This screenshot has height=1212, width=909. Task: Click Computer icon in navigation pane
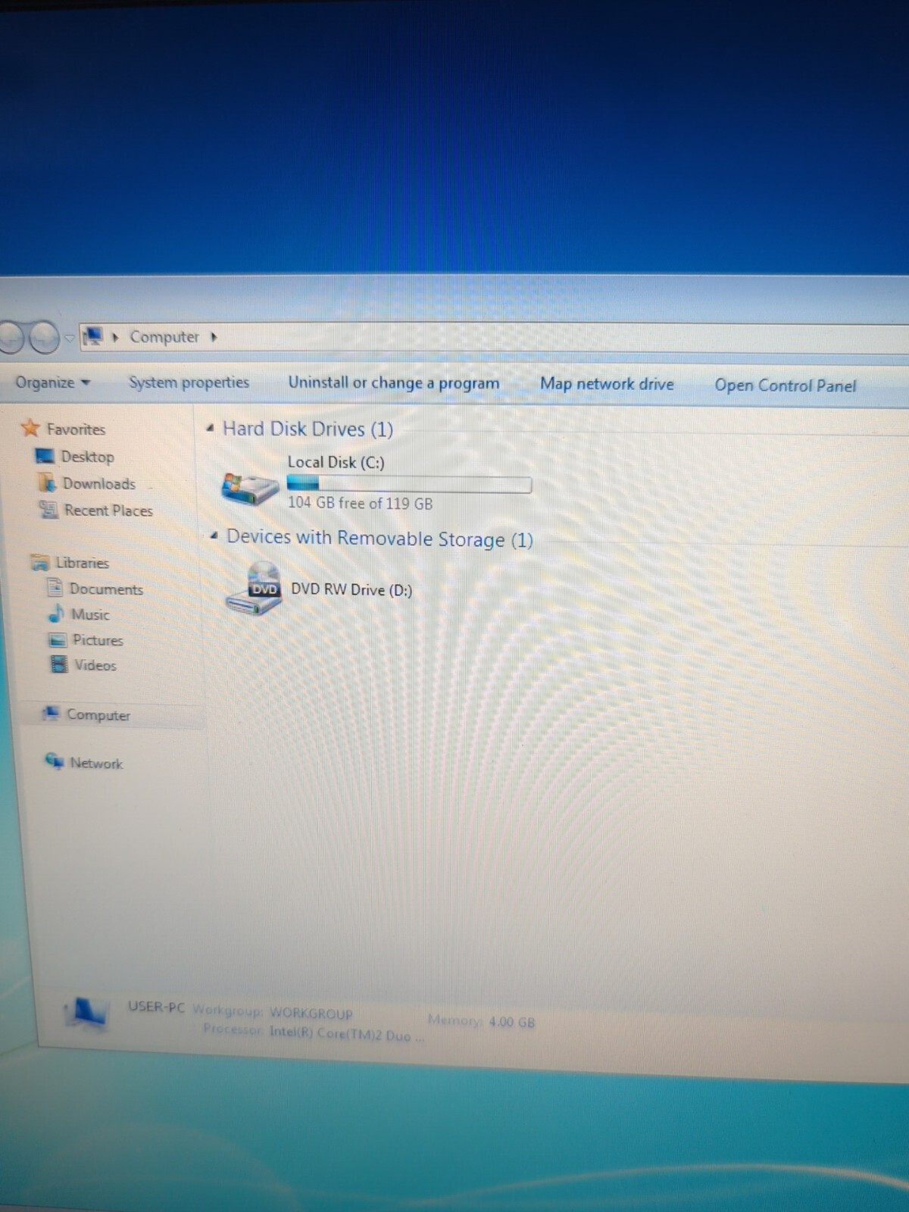tap(51, 713)
